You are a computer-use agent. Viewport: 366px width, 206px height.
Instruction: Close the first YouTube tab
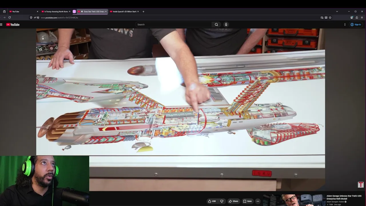[37, 11]
